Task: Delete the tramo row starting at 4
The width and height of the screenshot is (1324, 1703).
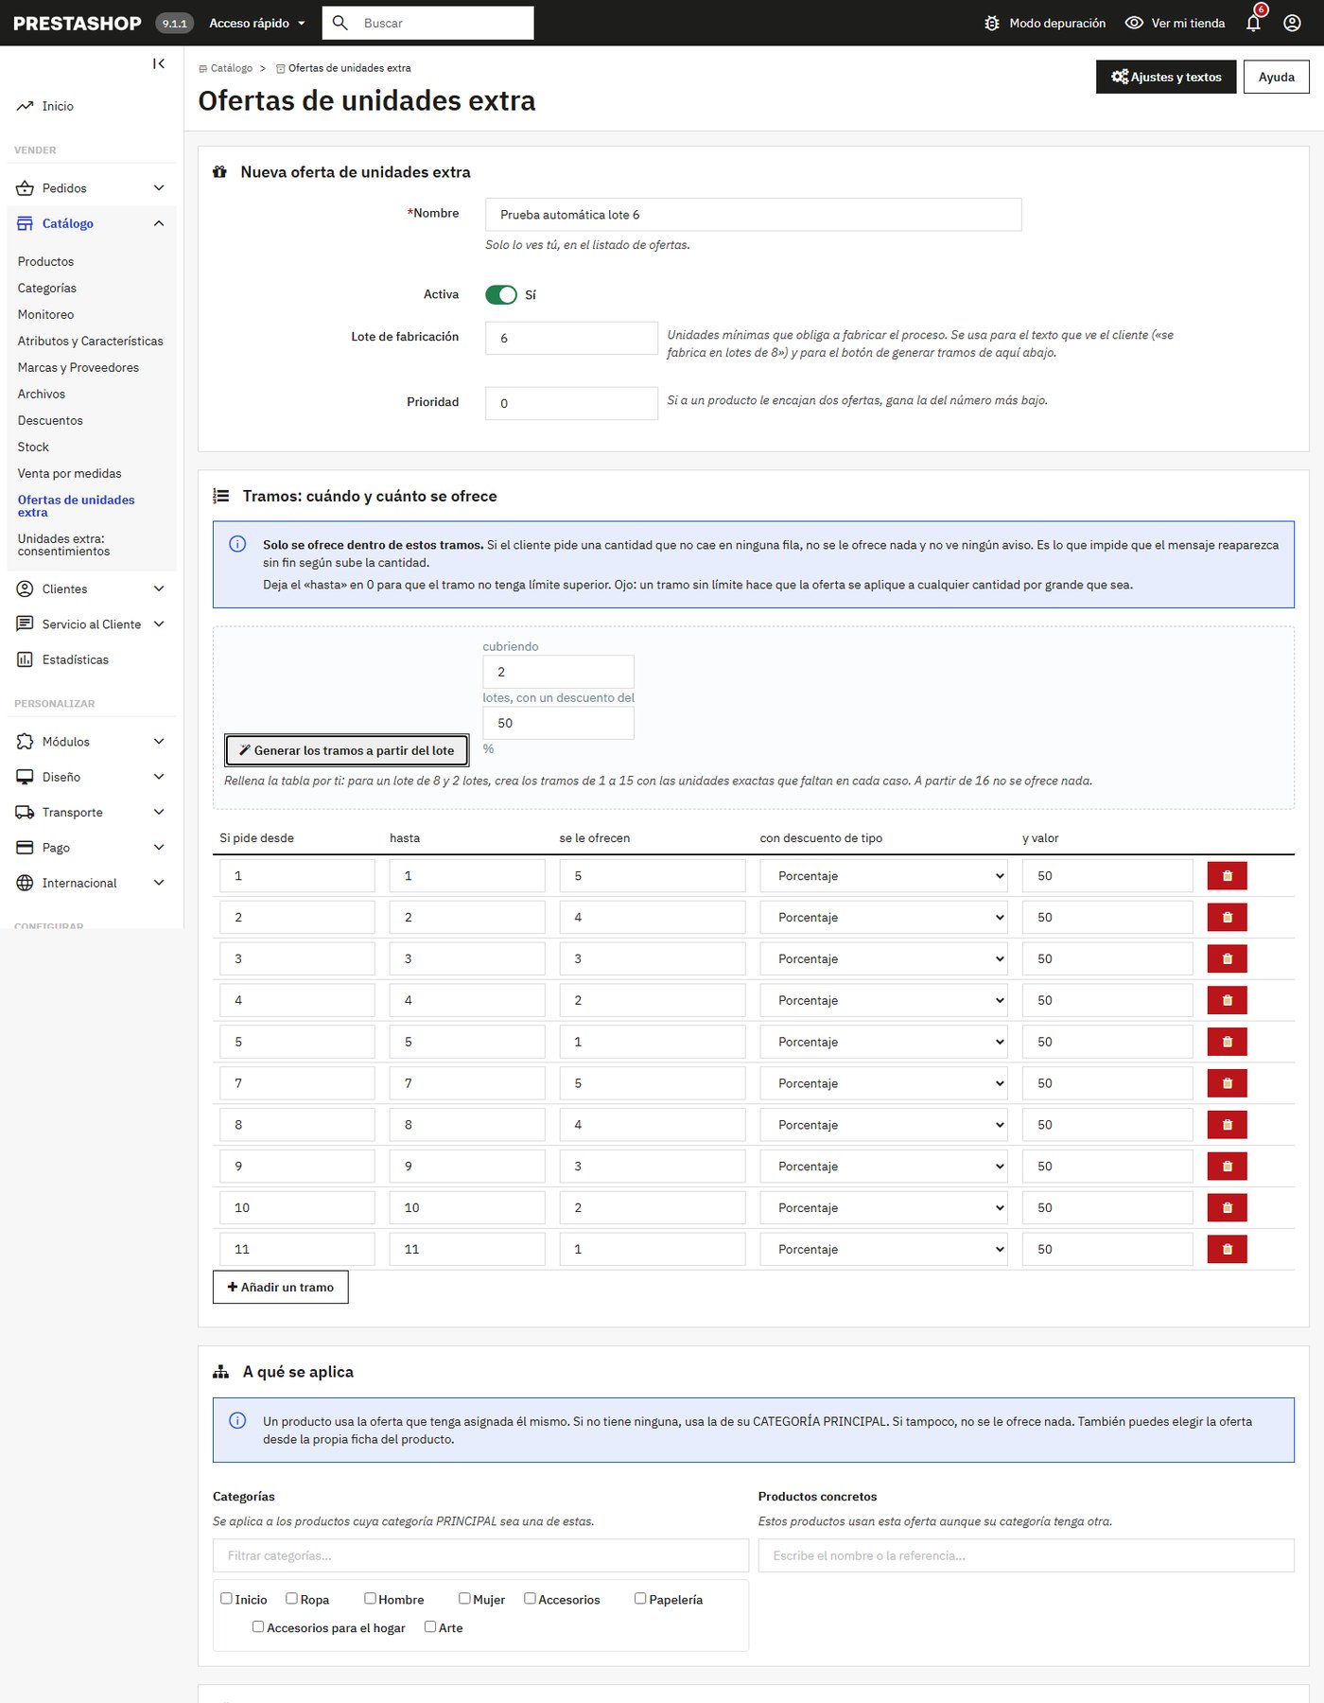Action: tap(1227, 1001)
